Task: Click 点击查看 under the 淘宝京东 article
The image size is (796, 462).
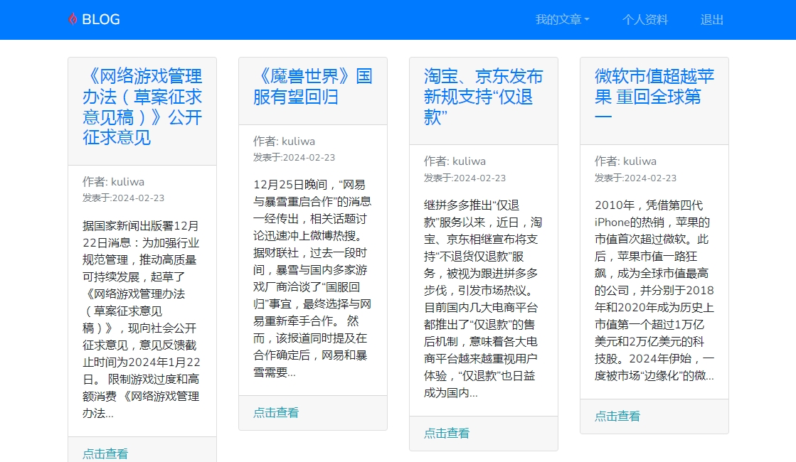Action: [x=447, y=433]
